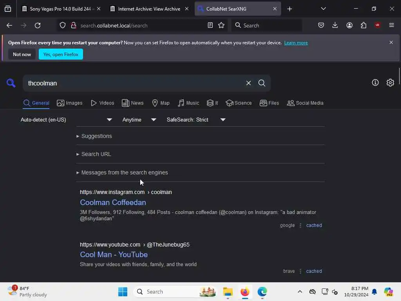The height and width of the screenshot is (301, 401).
Task: Open a new browser tab
Action: (x=289, y=9)
